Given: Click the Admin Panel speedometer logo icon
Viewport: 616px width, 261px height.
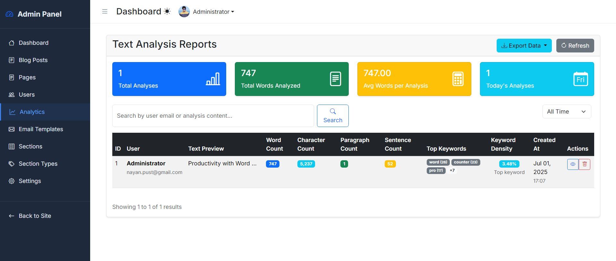Looking at the screenshot, I should pos(10,14).
